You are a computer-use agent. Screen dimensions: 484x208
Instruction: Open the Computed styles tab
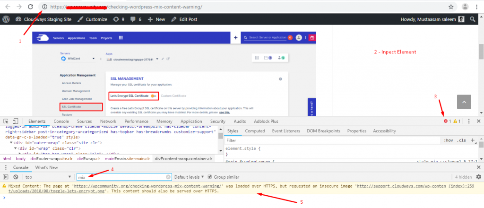click(x=255, y=131)
